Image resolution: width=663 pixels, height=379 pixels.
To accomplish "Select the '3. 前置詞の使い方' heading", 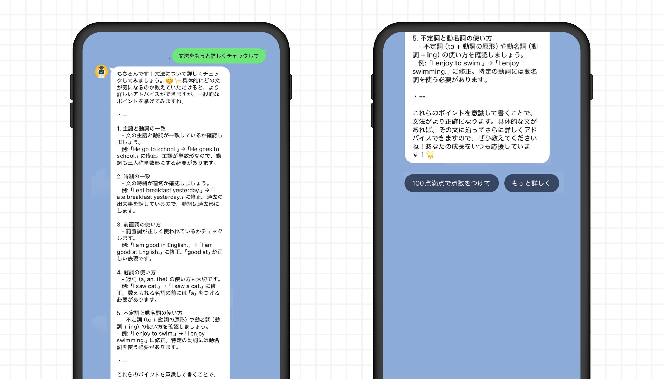I will point(139,224).
